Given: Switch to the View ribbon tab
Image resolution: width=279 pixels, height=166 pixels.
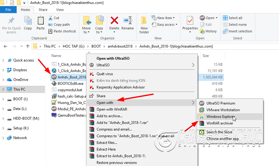Looking at the screenshot, I should tap(60, 10).
